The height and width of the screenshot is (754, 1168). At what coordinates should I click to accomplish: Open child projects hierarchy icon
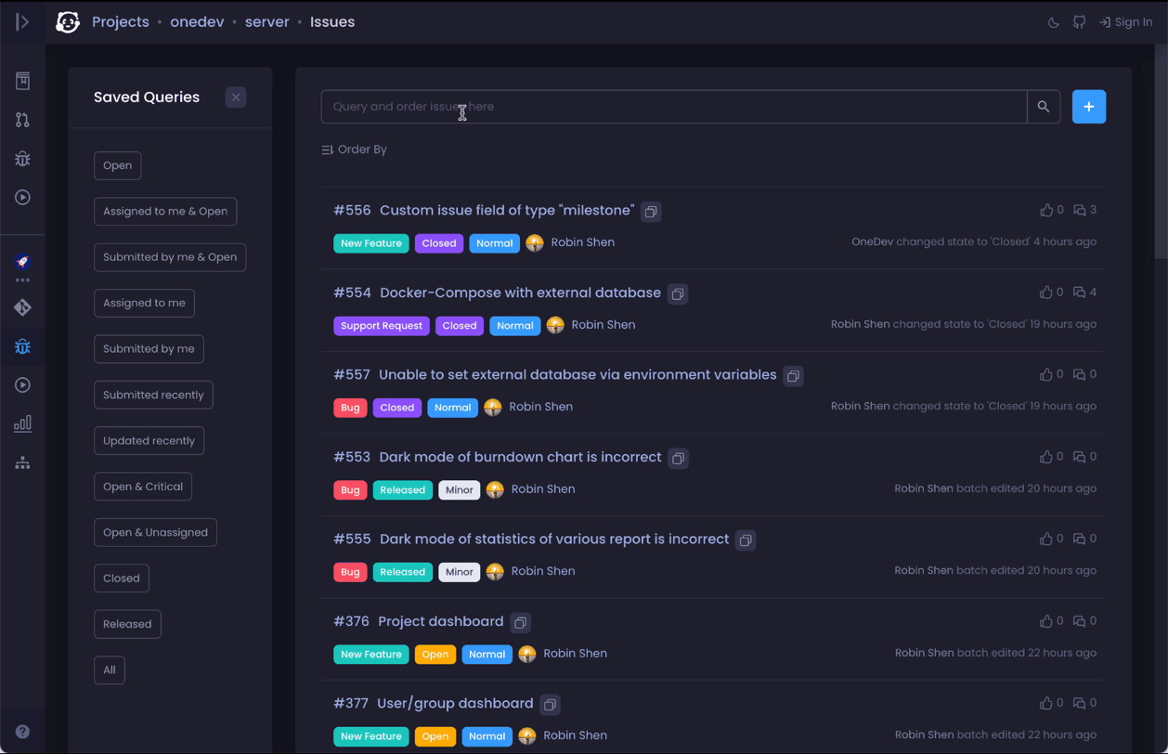click(22, 463)
